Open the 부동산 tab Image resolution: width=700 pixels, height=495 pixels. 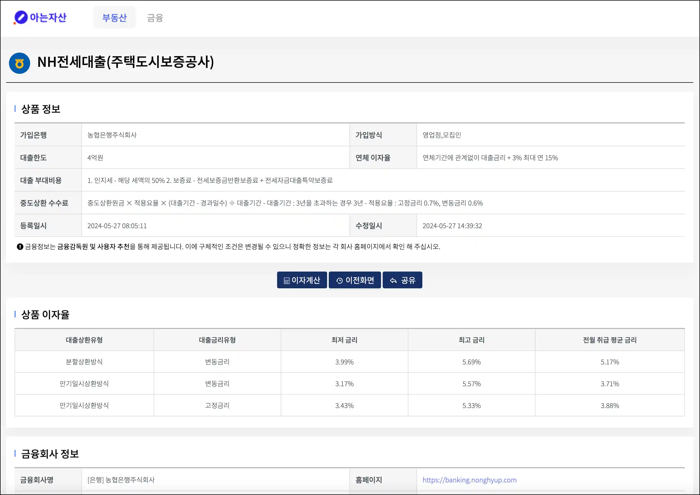coord(114,18)
